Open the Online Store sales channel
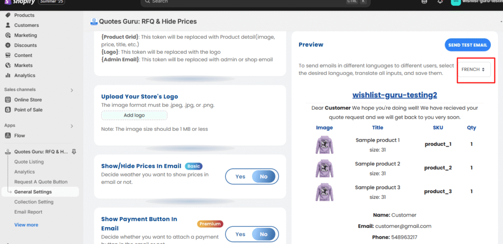Image resolution: width=503 pixels, height=244 pixels. pyautogui.click(x=28, y=100)
